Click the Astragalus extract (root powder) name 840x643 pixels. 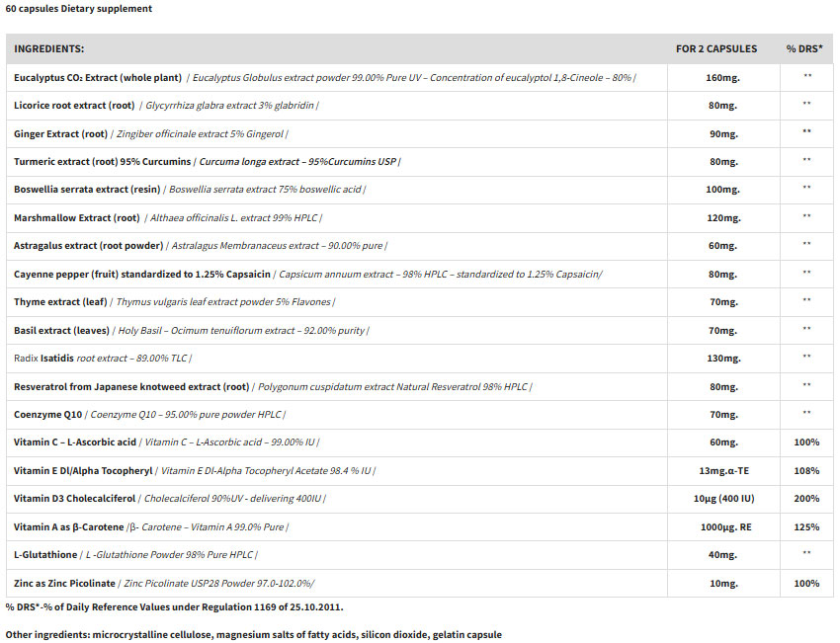coord(88,245)
